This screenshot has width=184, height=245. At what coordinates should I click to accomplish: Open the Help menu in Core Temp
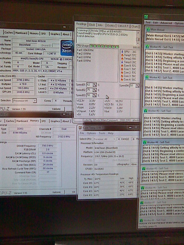coord(110,133)
